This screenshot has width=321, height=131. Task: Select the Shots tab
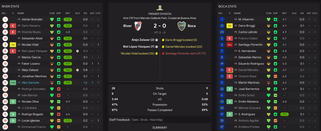[x=144, y=120]
